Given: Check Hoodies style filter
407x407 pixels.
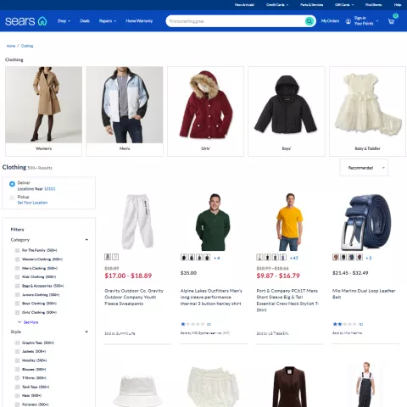Looking at the screenshot, I should pos(17,360).
